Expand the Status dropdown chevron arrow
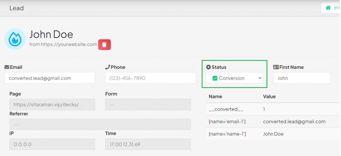The height and width of the screenshot is (156, 341). point(260,78)
